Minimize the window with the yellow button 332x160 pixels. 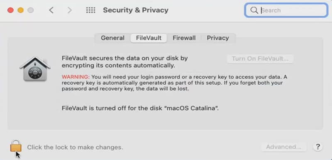point(20,10)
